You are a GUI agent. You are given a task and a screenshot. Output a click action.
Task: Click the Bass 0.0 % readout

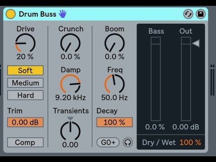click(155, 127)
